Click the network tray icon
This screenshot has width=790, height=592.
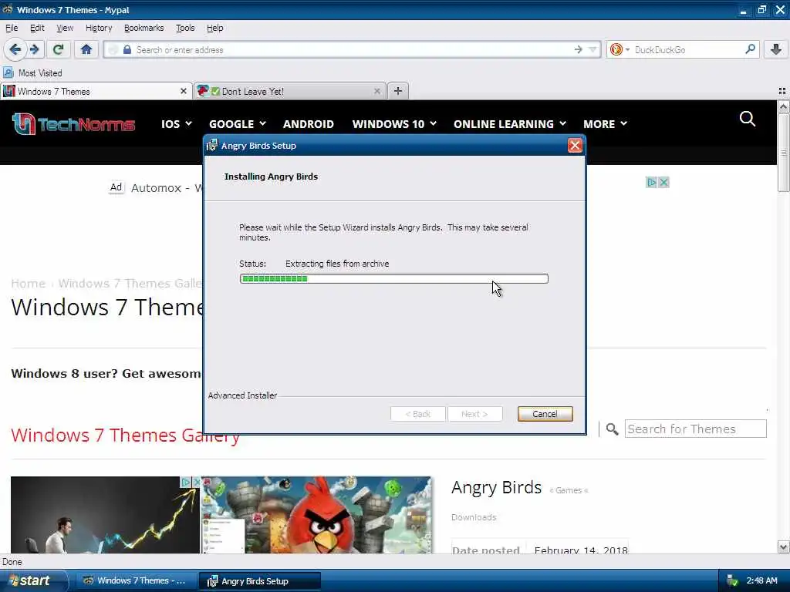coord(732,581)
